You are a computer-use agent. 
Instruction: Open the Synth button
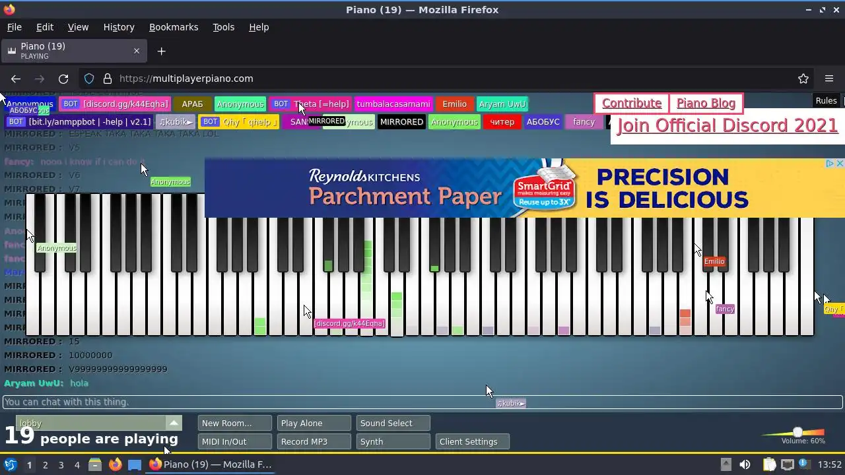[393, 441]
